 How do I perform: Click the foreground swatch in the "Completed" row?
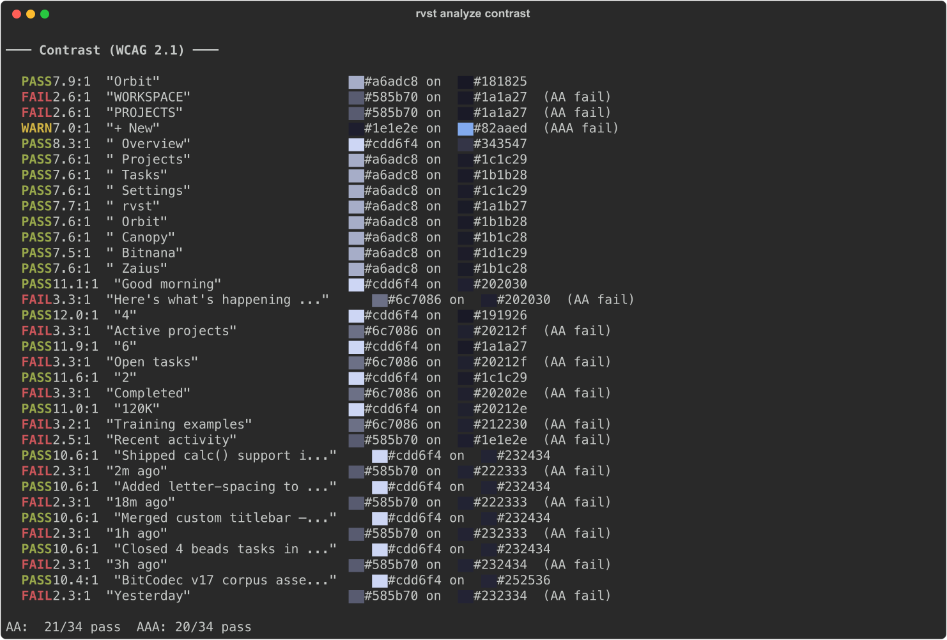coord(356,393)
